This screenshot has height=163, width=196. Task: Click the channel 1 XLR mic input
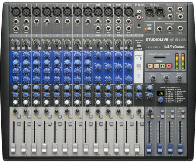tap(16, 12)
